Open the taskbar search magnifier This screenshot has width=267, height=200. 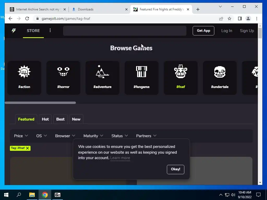19,195
